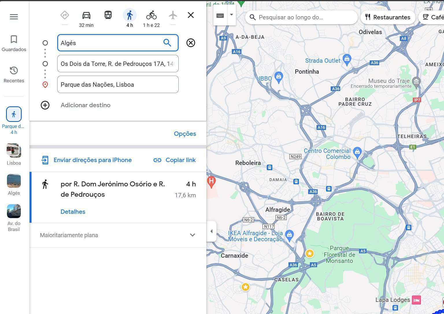This screenshot has width=444, height=314.
Task: Collapse the directions side panel
Action: [x=211, y=231]
